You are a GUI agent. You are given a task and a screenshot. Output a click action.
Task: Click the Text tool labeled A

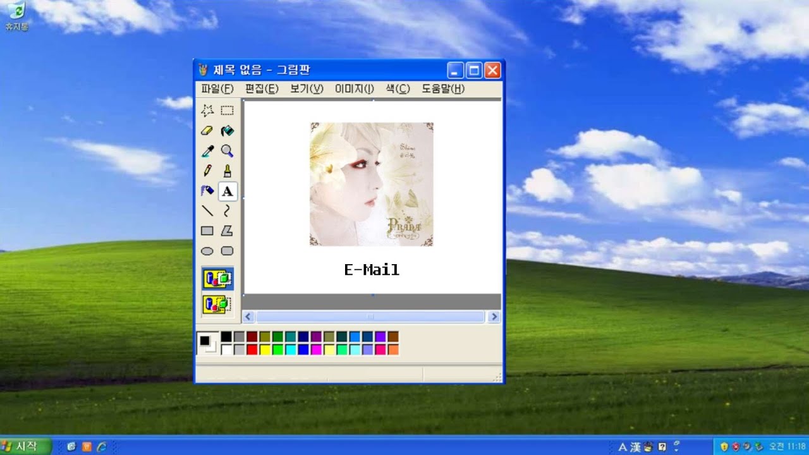227,191
